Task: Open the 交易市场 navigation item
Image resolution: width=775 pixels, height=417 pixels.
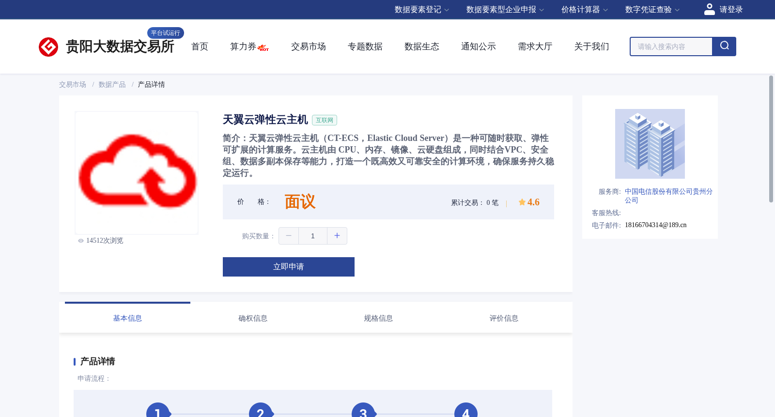Action: click(309, 46)
